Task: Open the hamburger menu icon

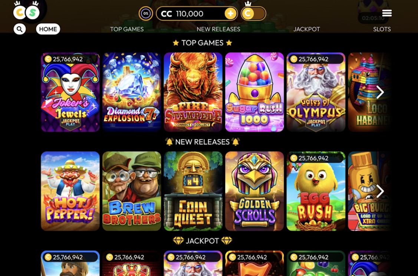Action: [387, 13]
